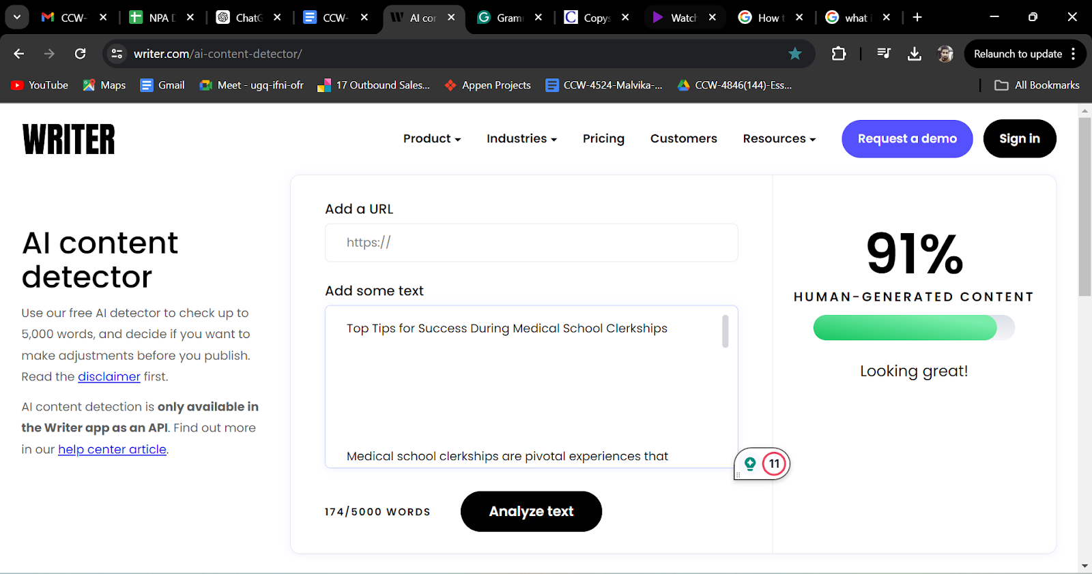The height and width of the screenshot is (574, 1092).
Task: Open the CCW-4846(144)-Ess bookmark
Action: tap(734, 85)
